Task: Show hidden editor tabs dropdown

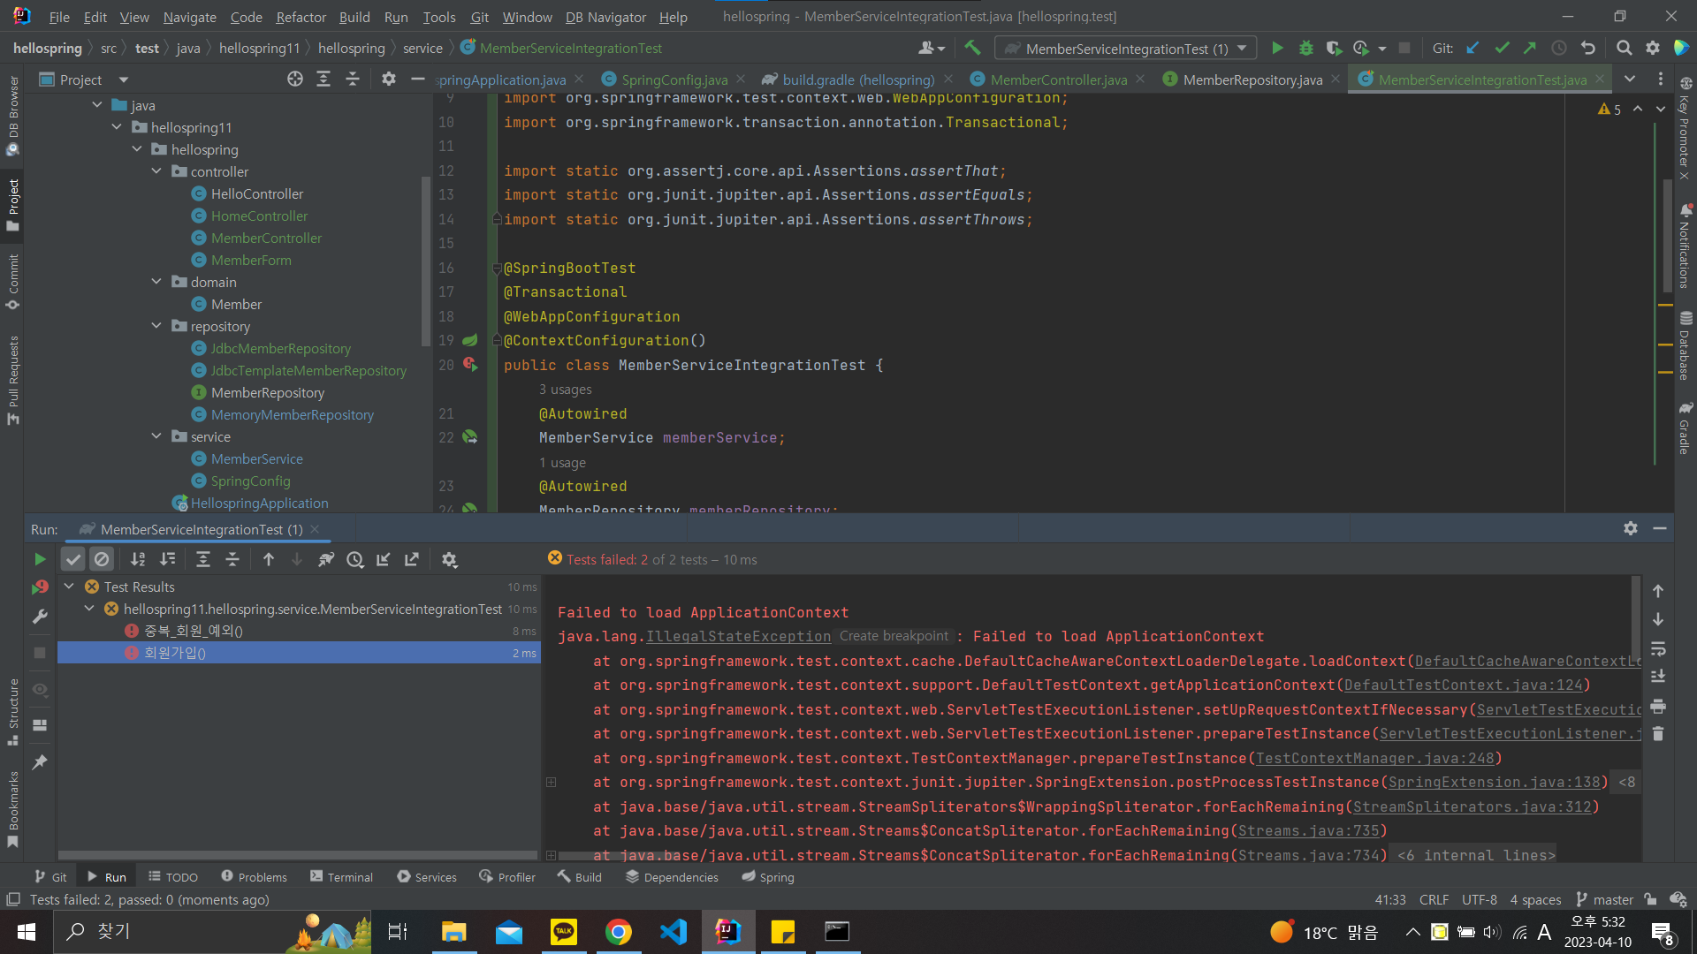Action: click(1630, 79)
